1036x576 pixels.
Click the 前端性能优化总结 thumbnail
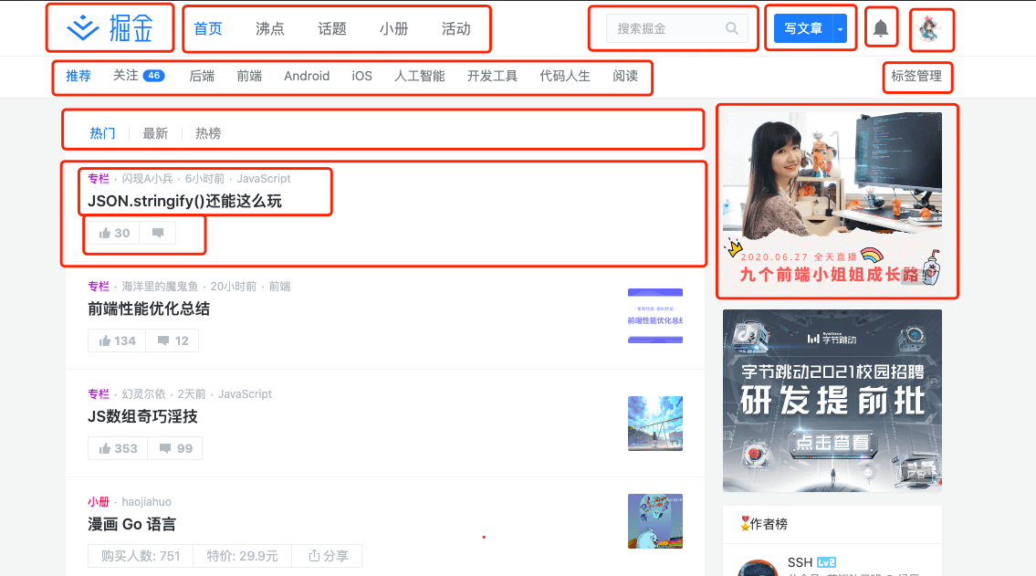pos(654,316)
